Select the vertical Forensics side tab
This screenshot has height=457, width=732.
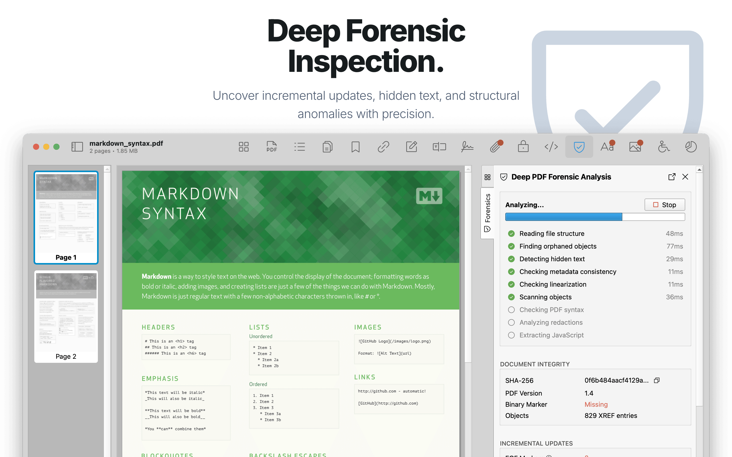487,213
